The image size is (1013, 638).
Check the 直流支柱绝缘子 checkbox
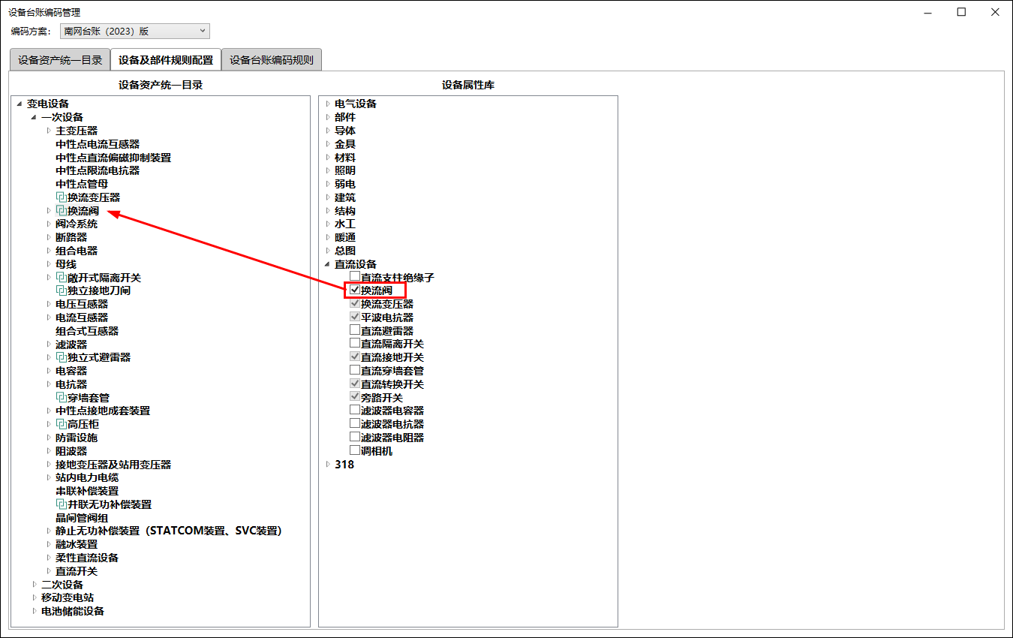point(355,277)
